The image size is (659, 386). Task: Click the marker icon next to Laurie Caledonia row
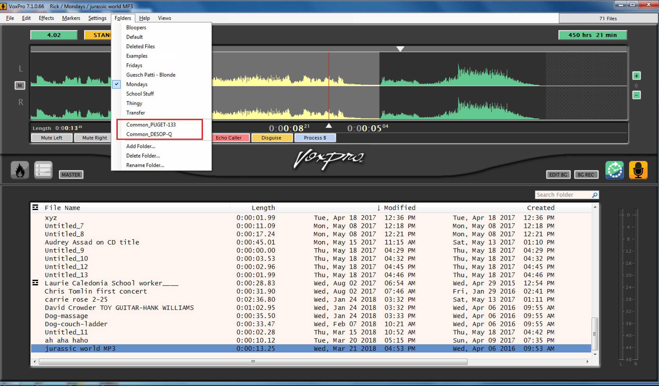tap(36, 283)
